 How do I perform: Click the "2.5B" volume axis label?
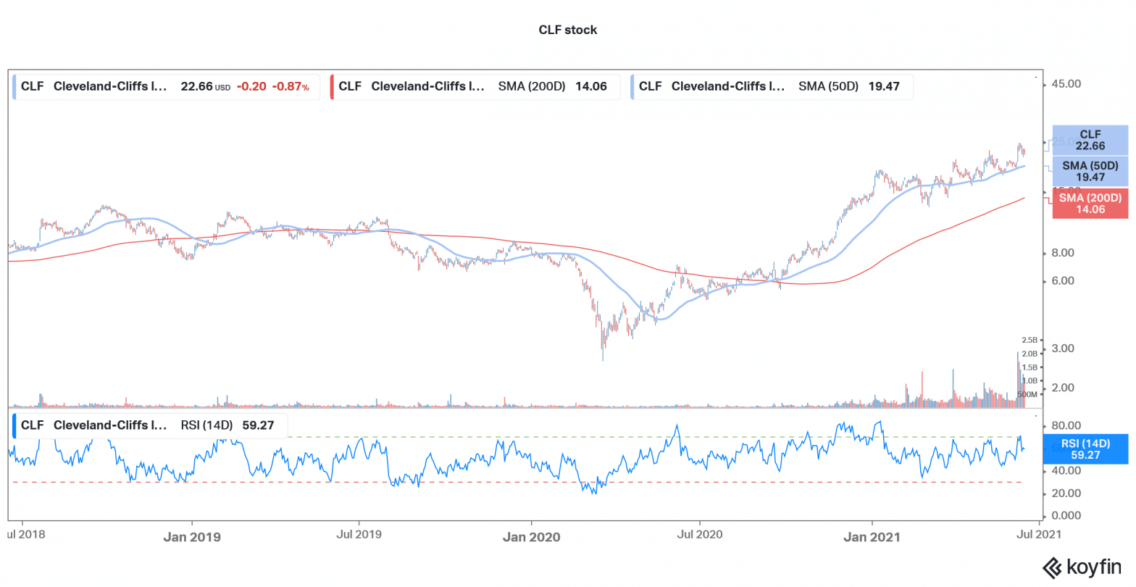(x=1029, y=340)
